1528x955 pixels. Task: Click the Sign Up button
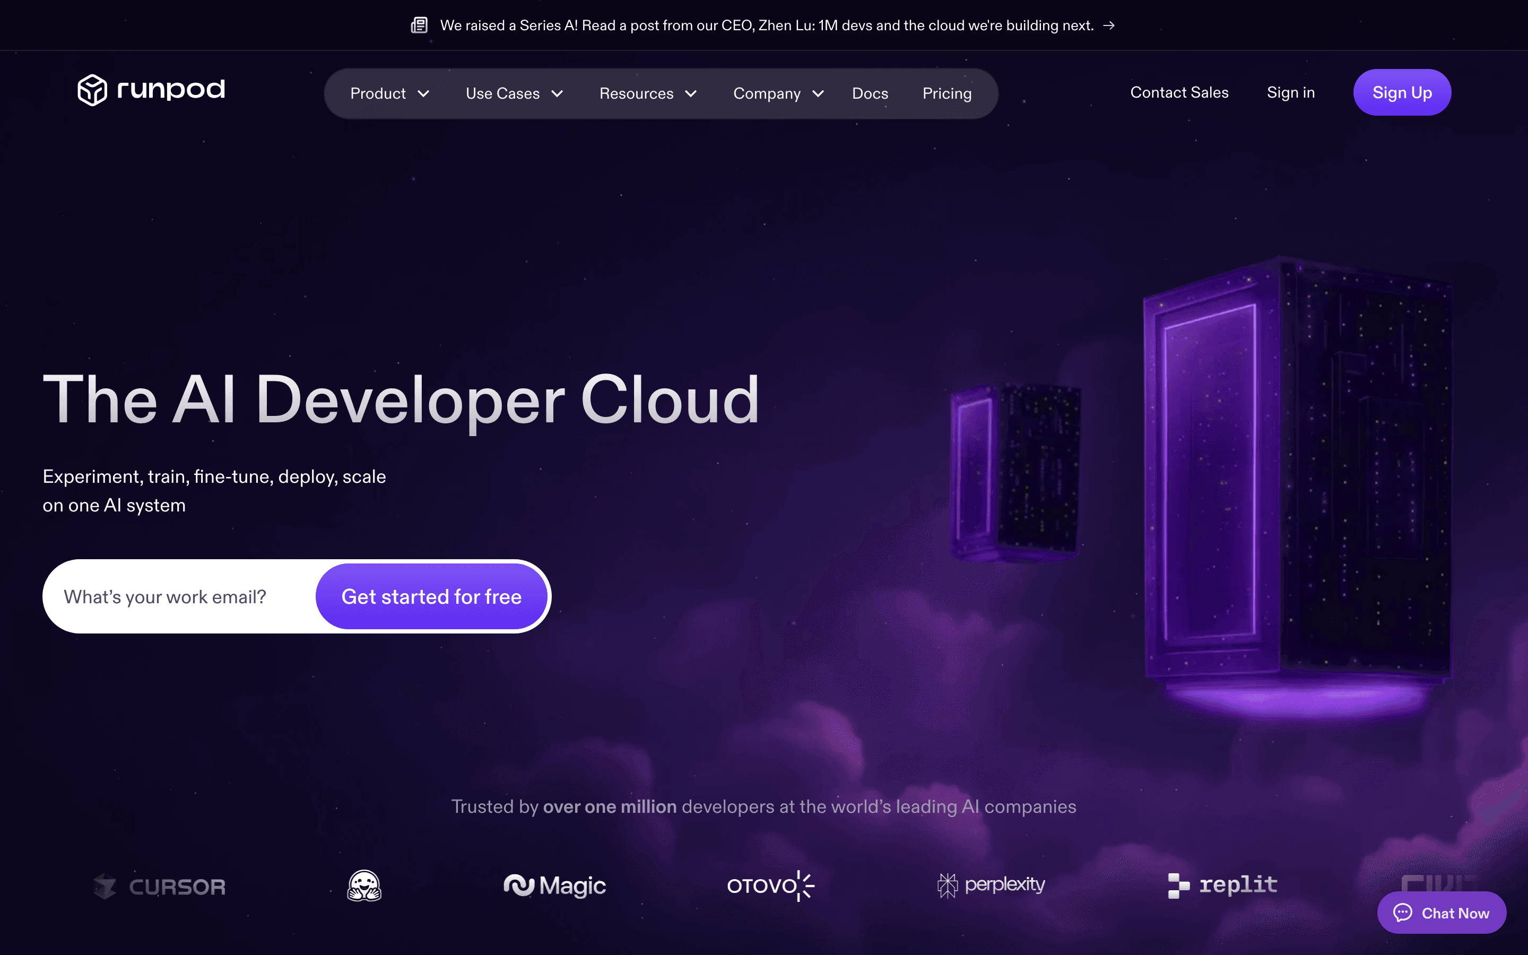click(x=1402, y=92)
